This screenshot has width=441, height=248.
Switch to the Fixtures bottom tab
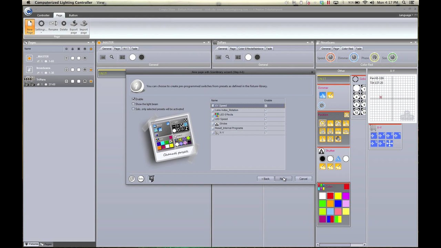tap(32, 244)
